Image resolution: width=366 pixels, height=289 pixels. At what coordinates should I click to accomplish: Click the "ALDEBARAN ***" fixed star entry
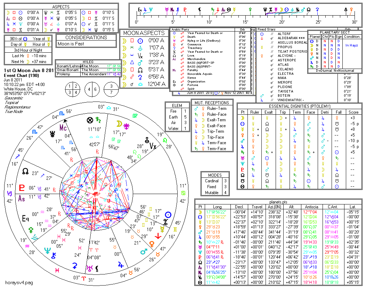[291, 38]
